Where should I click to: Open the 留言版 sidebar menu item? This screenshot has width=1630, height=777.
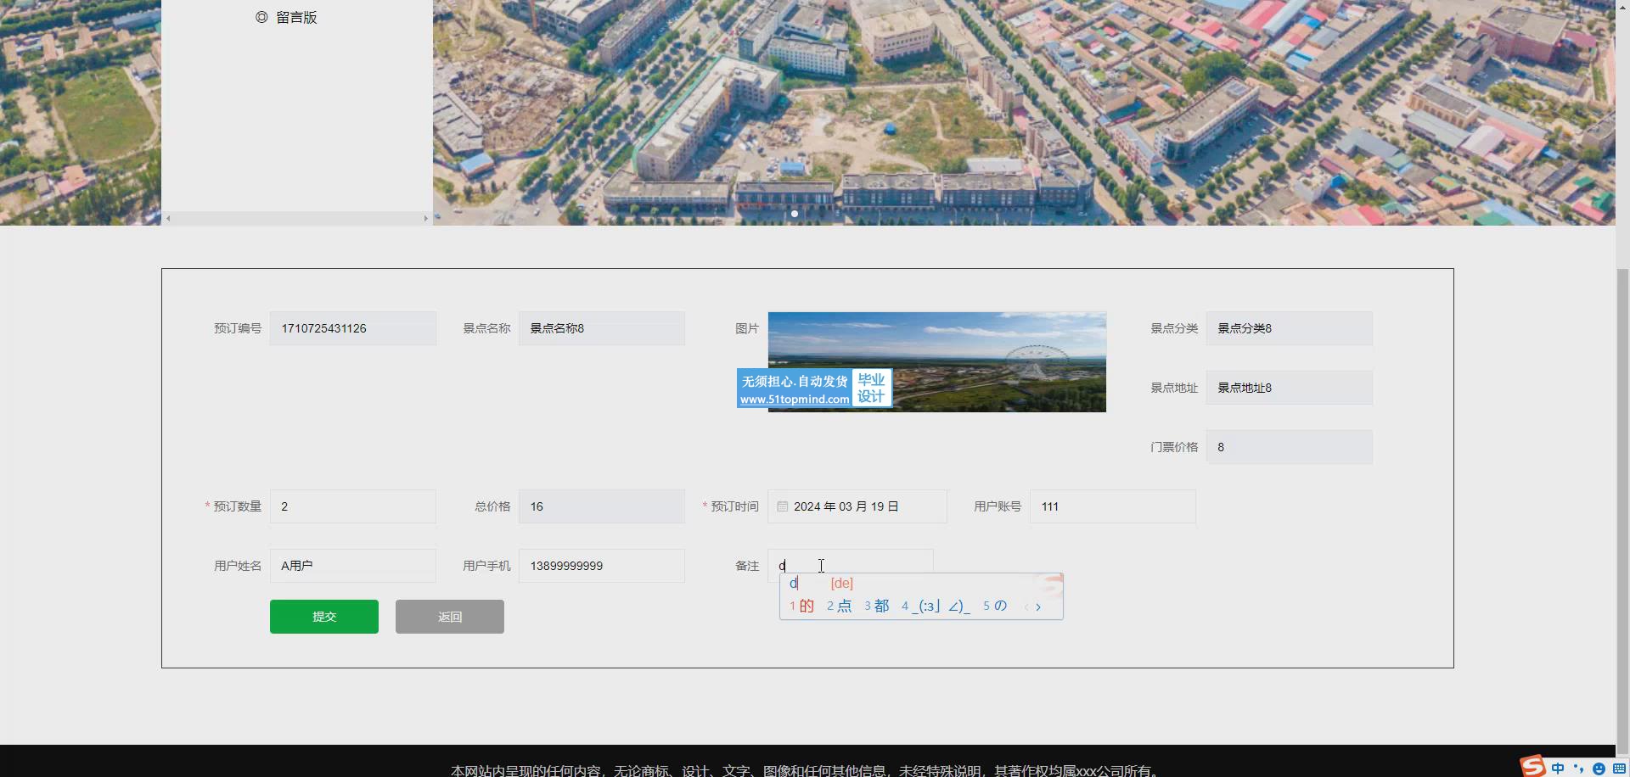pos(296,17)
